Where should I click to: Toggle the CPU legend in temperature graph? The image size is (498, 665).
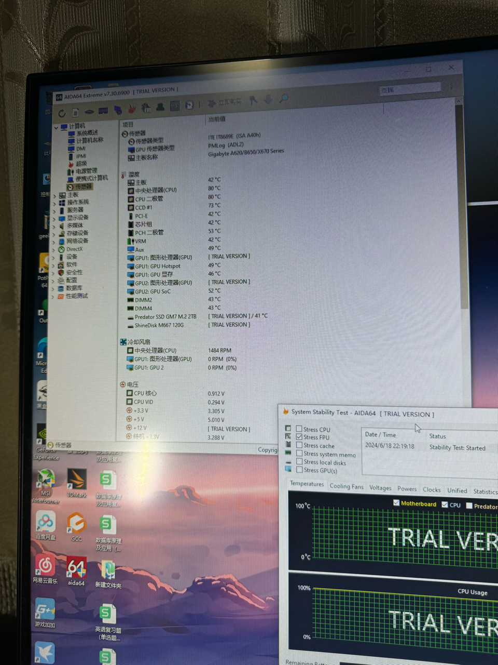coord(445,504)
